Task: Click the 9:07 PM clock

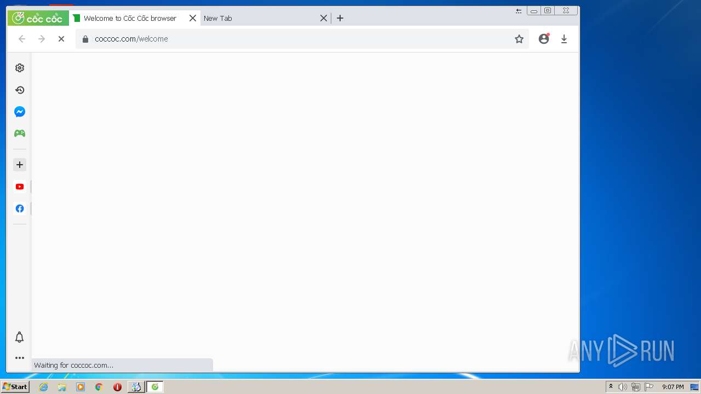Action: point(673,387)
